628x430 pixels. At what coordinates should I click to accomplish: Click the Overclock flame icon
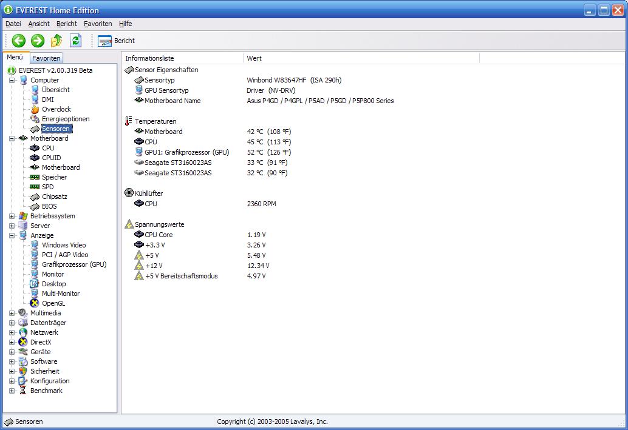click(35, 109)
